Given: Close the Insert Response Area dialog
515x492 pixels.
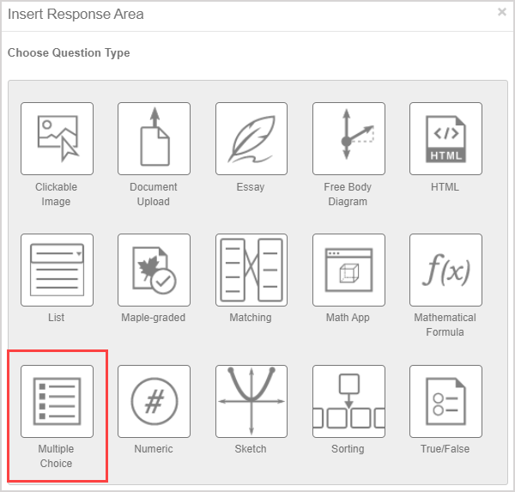Looking at the screenshot, I should (x=502, y=12).
